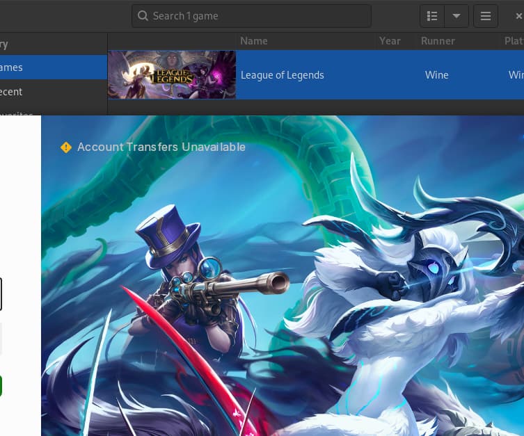Close the Lutris window
This screenshot has height=436, width=524.
point(518,16)
